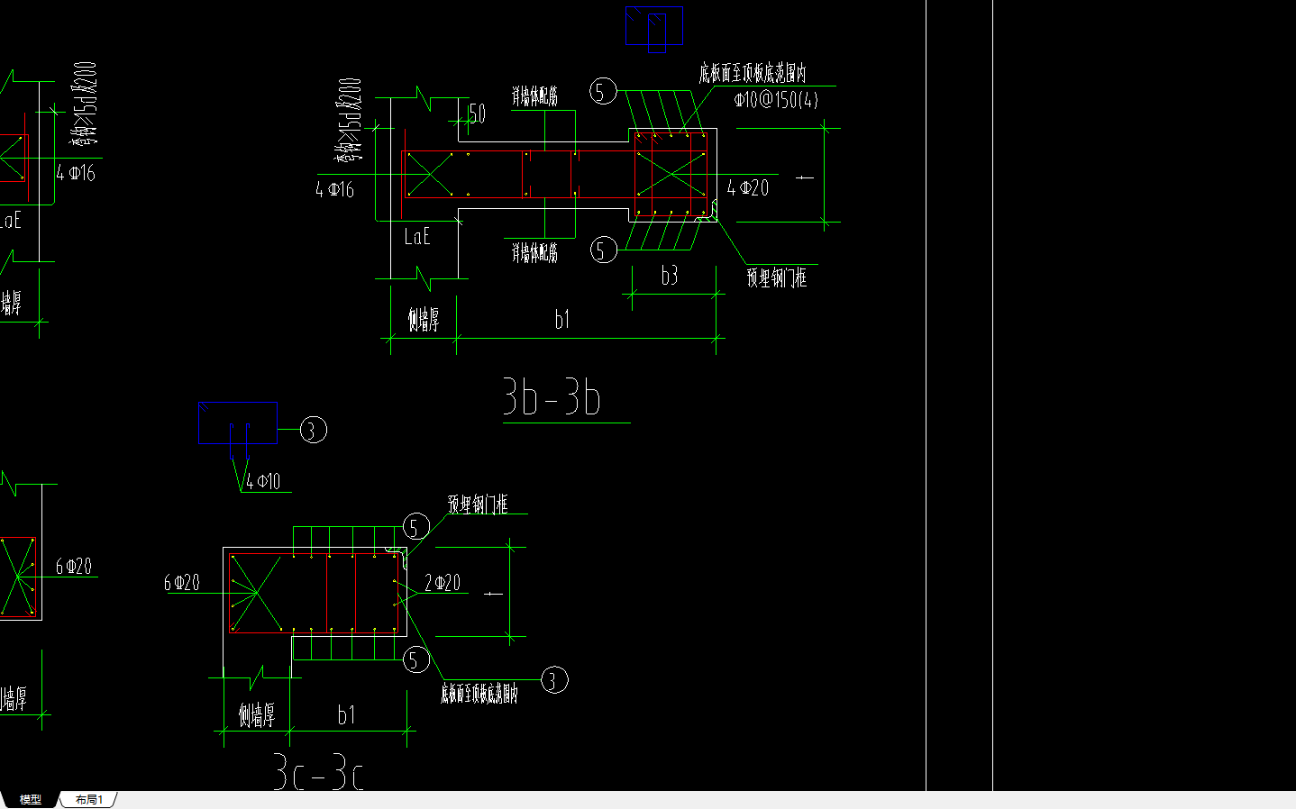Pick the 底板面至顶板底范围内 note in section 3c-3c
1296x809 pixels.
click(479, 693)
